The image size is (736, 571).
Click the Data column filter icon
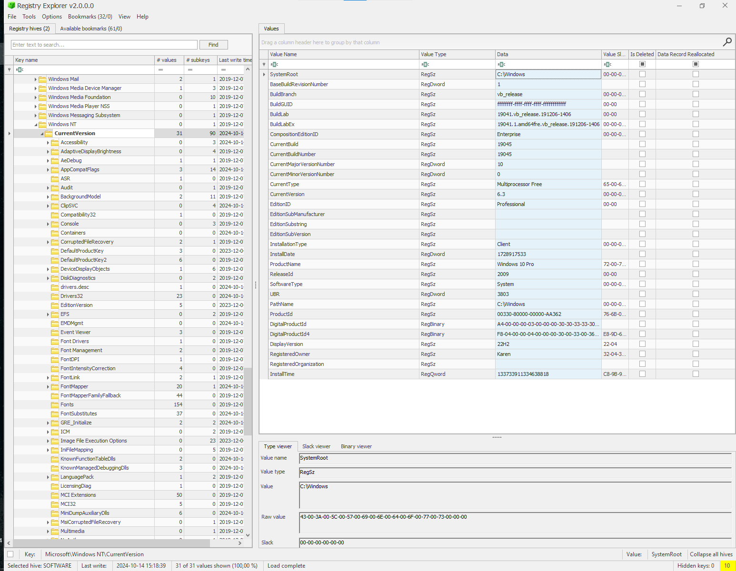click(x=501, y=64)
